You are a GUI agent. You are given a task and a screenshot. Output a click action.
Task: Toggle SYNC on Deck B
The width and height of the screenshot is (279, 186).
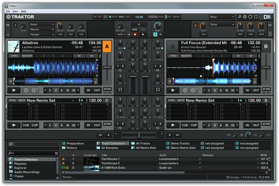click(x=173, y=56)
